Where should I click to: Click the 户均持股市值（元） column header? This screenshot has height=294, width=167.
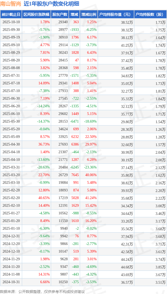(116, 15)
